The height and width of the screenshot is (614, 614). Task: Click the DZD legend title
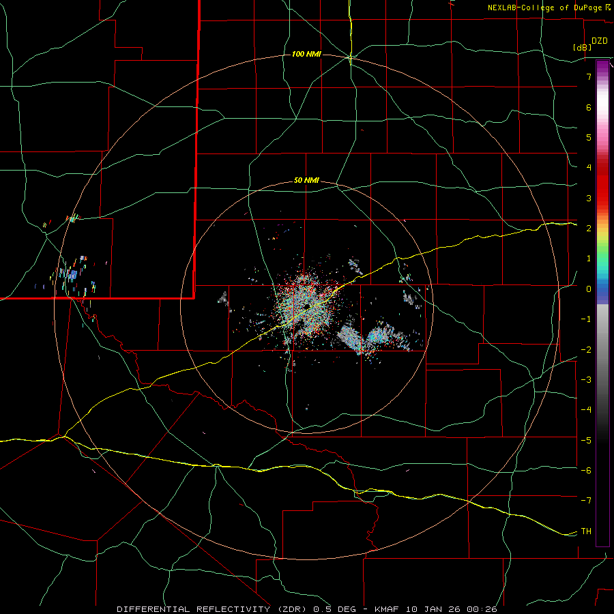600,41
